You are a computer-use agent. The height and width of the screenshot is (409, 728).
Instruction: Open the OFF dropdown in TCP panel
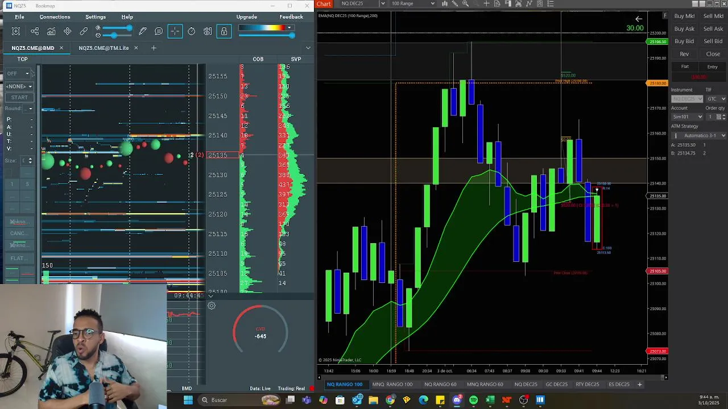pyautogui.click(x=18, y=73)
